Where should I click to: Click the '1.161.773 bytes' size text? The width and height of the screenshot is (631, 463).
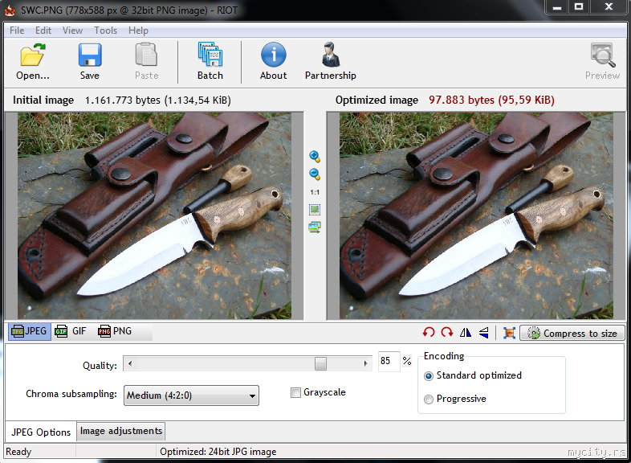click(x=122, y=100)
